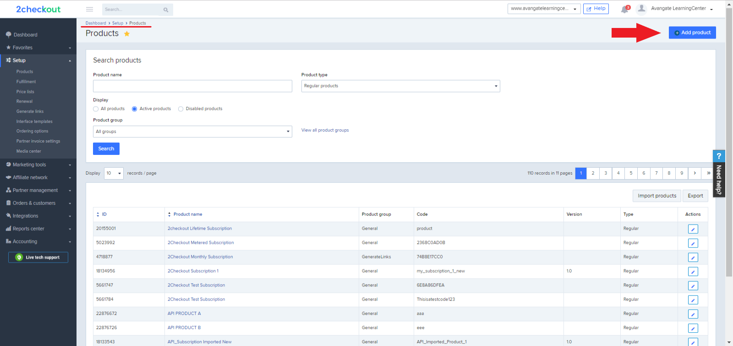Open Renewal in Setup submenu
Screen dimensions: 733x346
24,101
